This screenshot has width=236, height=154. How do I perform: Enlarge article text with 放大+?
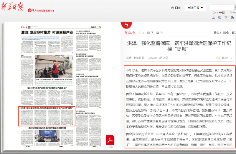point(218,33)
